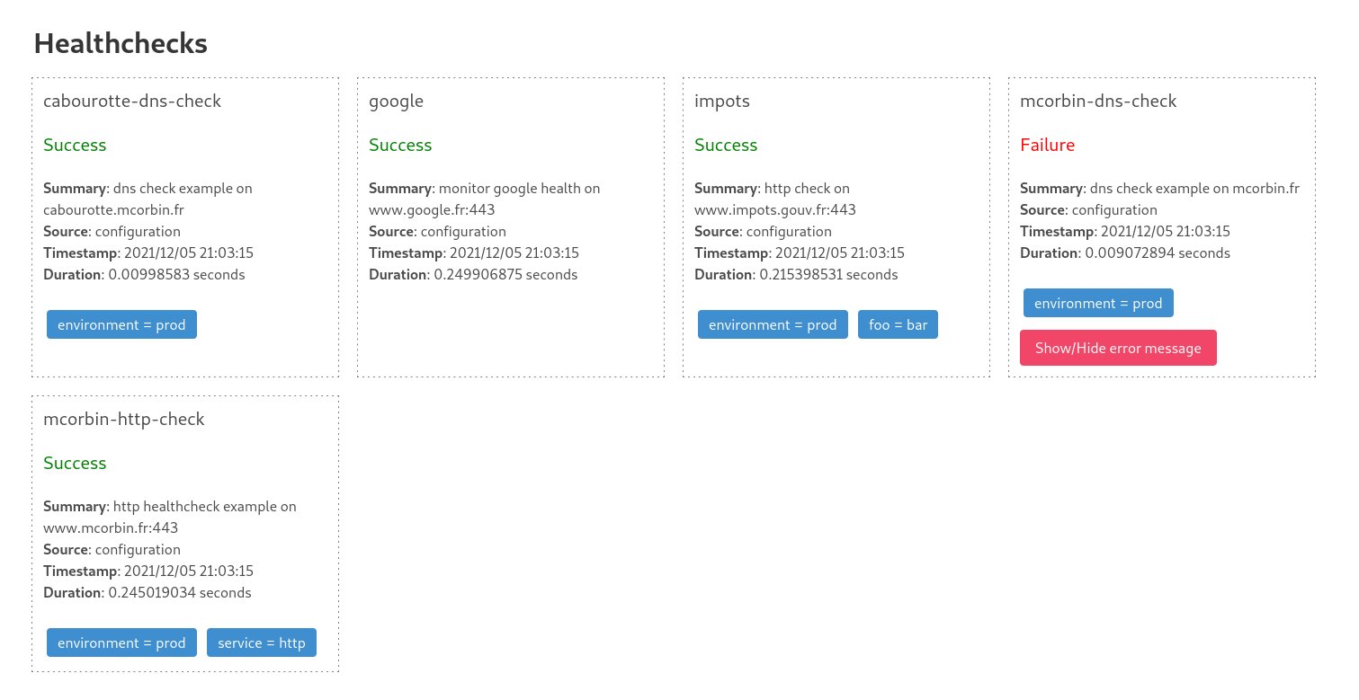Image resolution: width=1359 pixels, height=700 pixels.
Task: Click the Timestamp line in mcorbin-dns-check card
Action: (x=1125, y=231)
